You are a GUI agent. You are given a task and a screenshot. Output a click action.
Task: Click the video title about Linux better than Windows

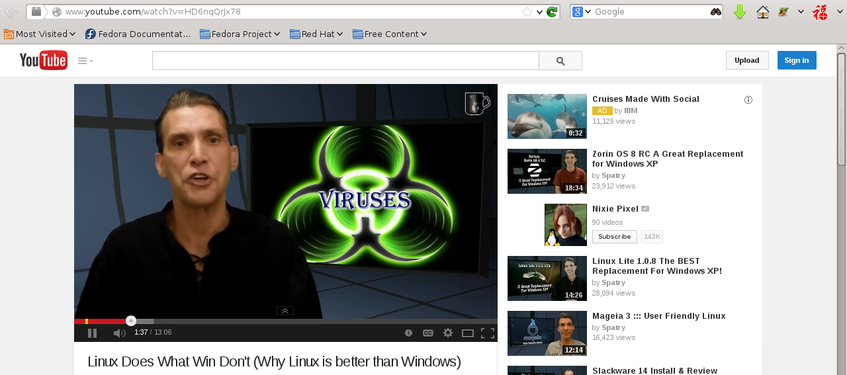274,361
